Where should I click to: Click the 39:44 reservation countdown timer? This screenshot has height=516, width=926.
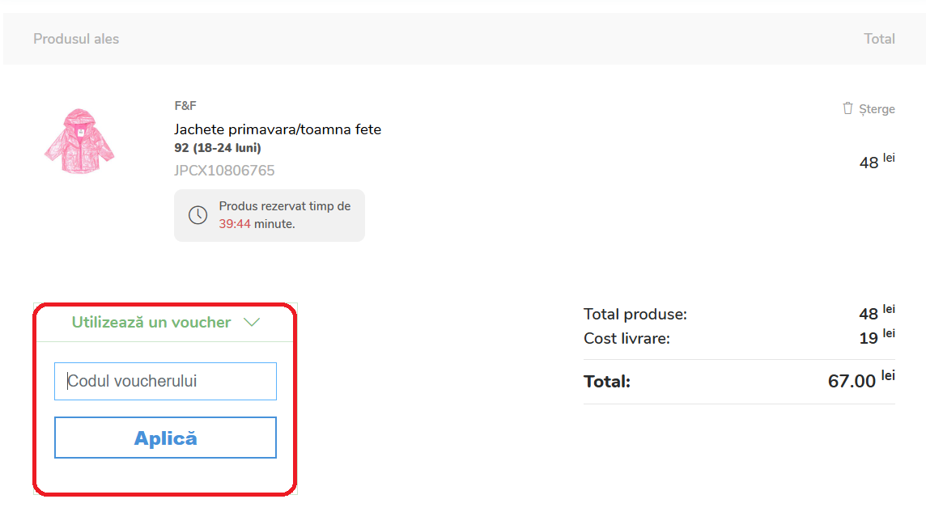click(235, 223)
